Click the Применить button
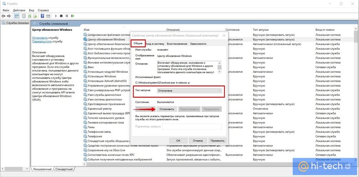 tap(218, 141)
